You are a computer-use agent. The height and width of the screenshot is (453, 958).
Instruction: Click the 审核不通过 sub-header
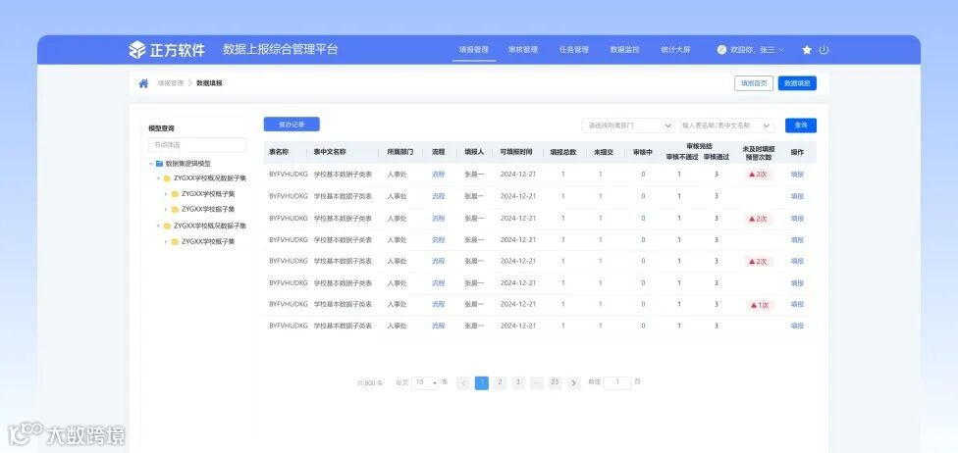[x=682, y=157]
